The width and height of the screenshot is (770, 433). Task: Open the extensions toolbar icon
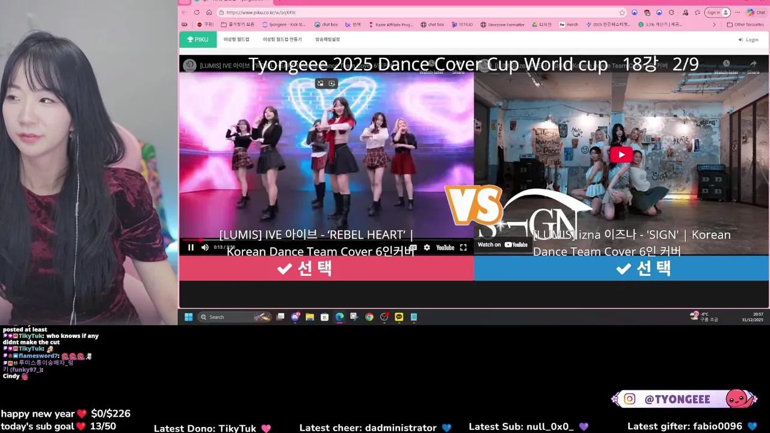(671, 12)
